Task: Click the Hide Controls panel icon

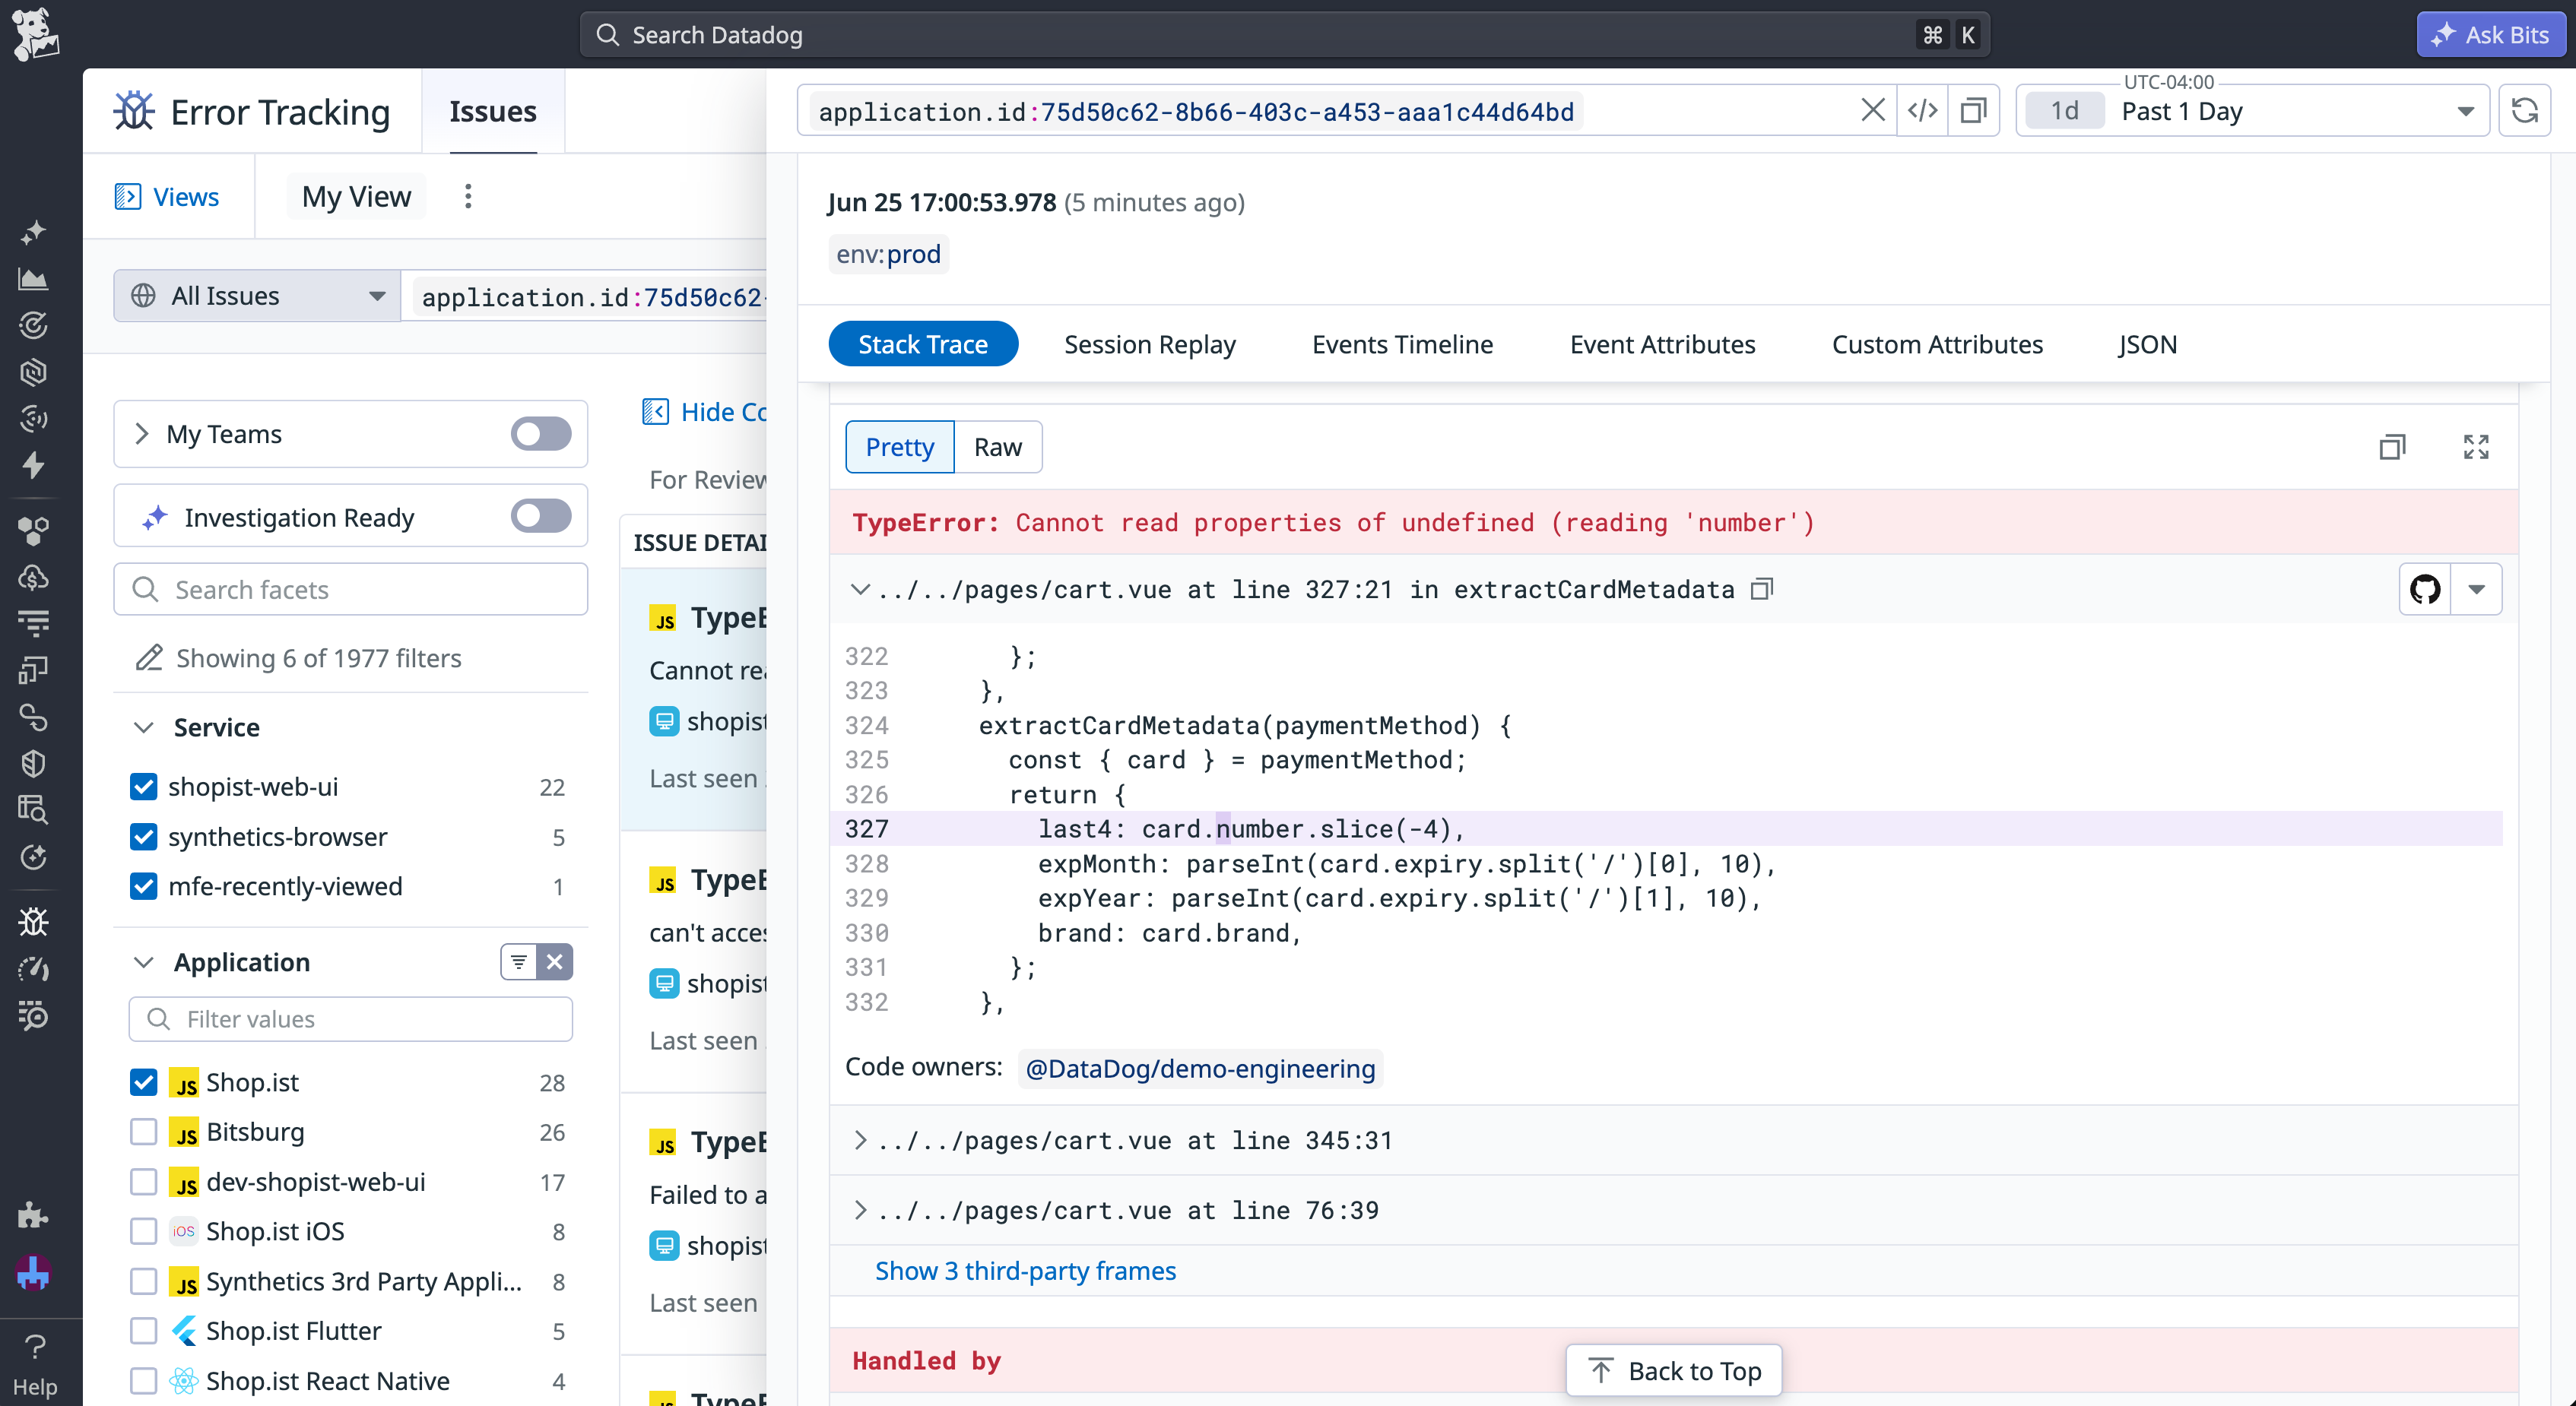Action: (x=655, y=412)
